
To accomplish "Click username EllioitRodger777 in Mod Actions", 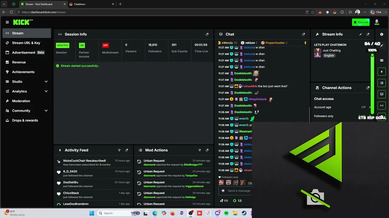I will (x=193, y=165).
